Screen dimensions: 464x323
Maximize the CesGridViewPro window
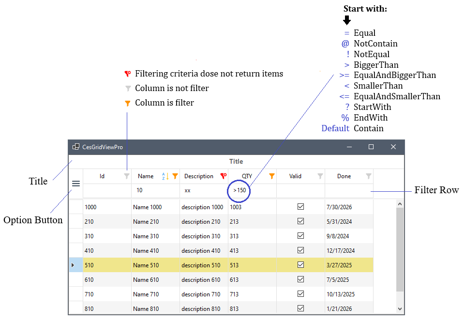click(x=371, y=147)
